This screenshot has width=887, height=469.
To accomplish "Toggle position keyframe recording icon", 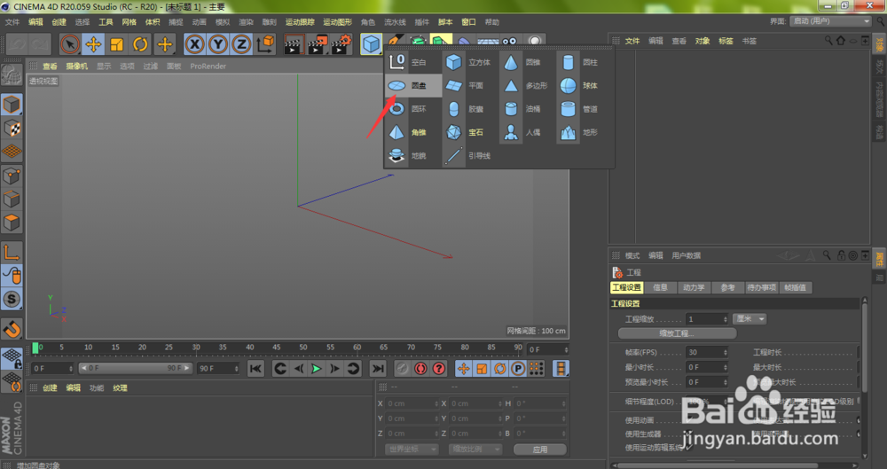I will click(x=463, y=369).
